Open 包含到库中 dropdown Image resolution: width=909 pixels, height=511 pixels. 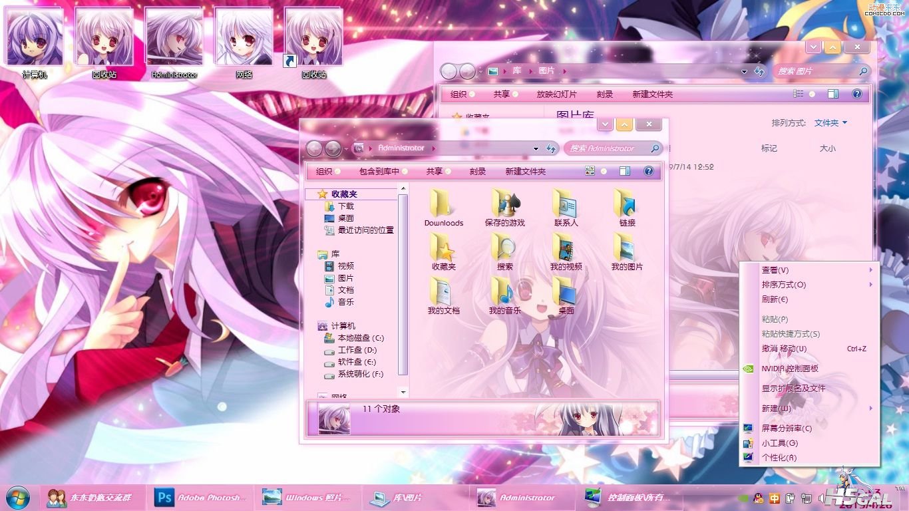[383, 171]
